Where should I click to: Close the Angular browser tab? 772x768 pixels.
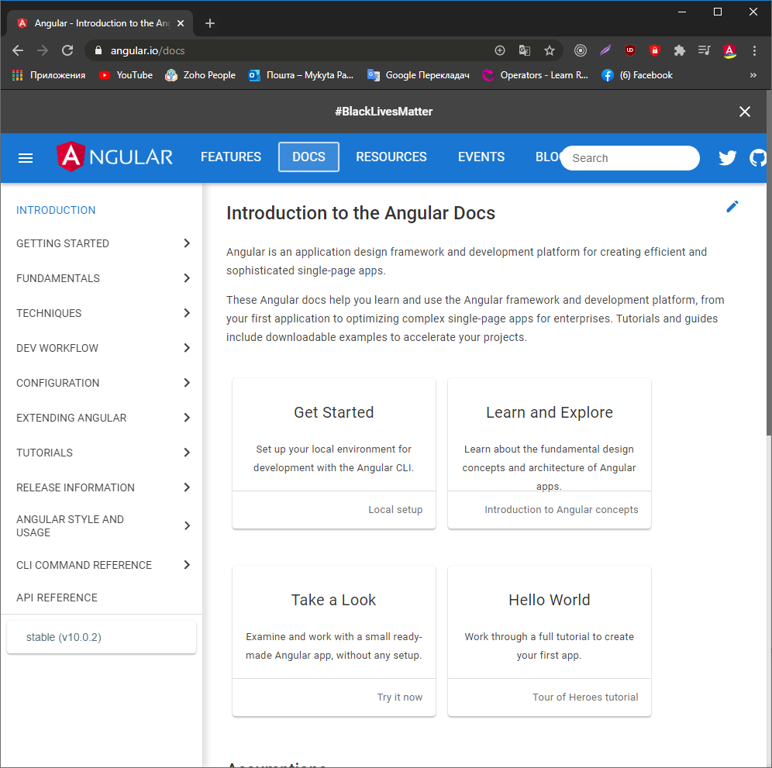point(181,23)
